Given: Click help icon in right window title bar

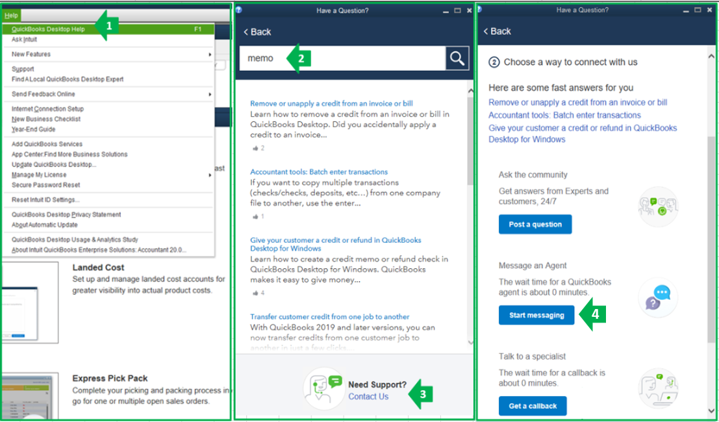Looking at the screenshot, I should [479, 9].
